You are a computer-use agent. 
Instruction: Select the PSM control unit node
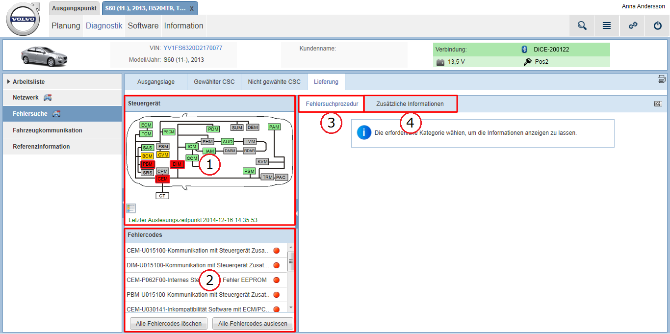click(250, 171)
